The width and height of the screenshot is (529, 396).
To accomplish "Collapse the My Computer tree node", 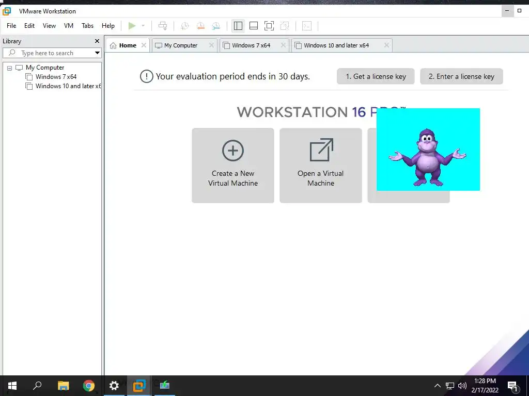I will point(9,68).
